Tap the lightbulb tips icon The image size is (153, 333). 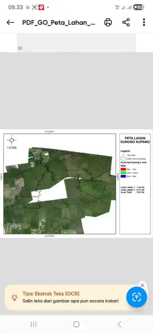(14, 297)
